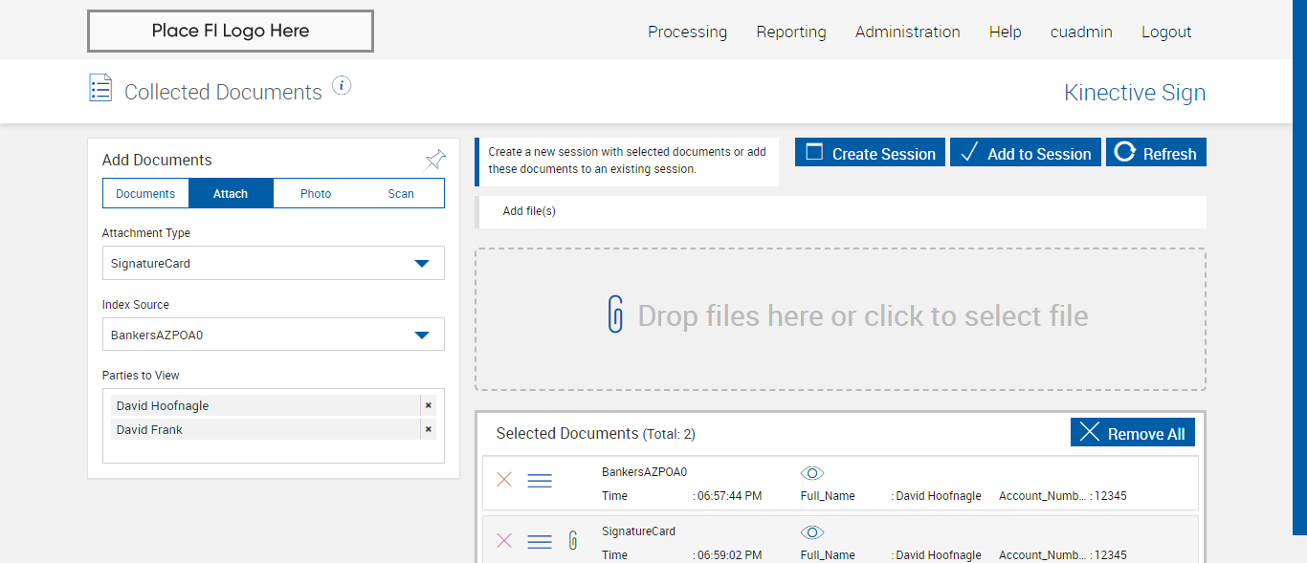Remove David Hoofnagle from Parties to View

(428, 405)
